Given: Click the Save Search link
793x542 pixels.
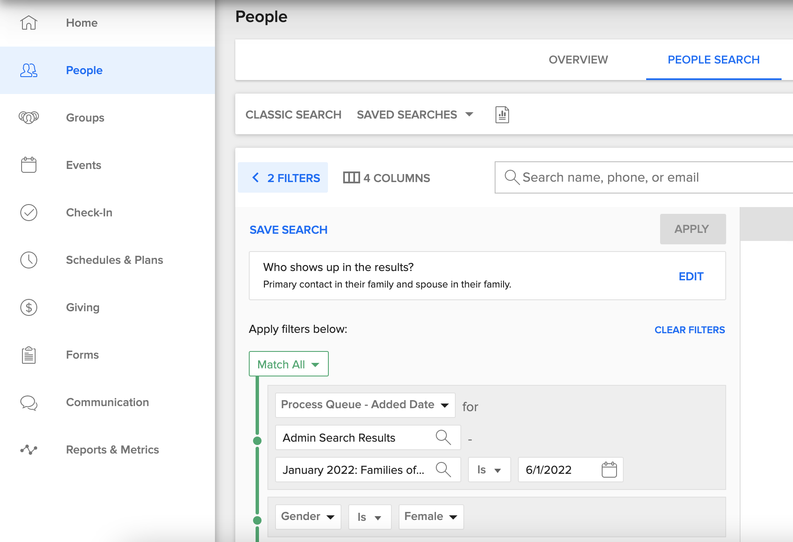Looking at the screenshot, I should 288,230.
